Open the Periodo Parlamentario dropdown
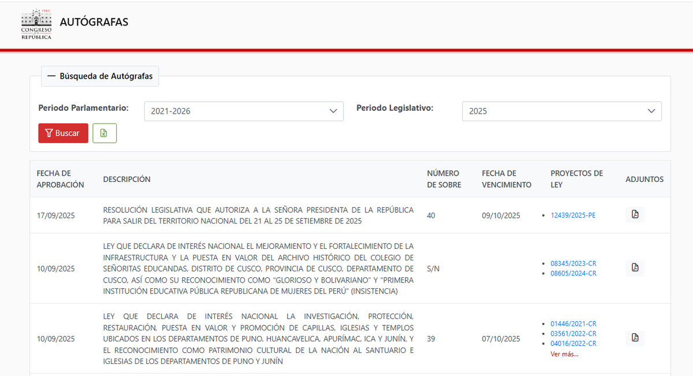The width and height of the screenshot is (693, 376). [x=244, y=111]
